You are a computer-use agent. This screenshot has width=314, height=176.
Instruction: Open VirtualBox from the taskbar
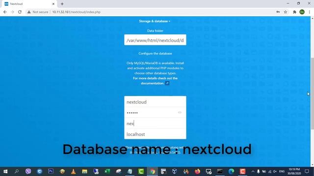pyautogui.click(x=175, y=171)
